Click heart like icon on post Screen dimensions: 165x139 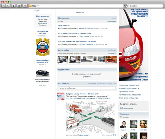(x=114, y=135)
